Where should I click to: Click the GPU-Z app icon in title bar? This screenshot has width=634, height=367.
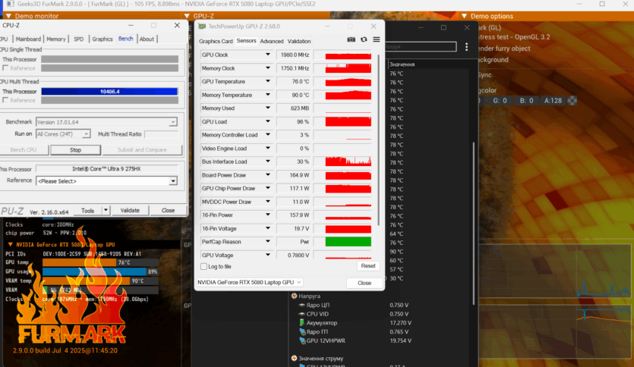pyautogui.click(x=202, y=26)
